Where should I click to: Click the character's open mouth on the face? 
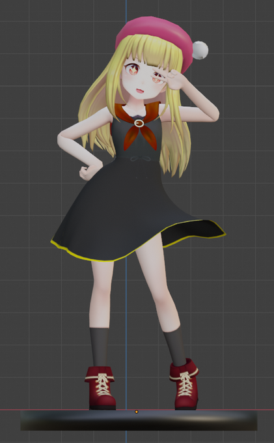pyautogui.click(x=140, y=91)
